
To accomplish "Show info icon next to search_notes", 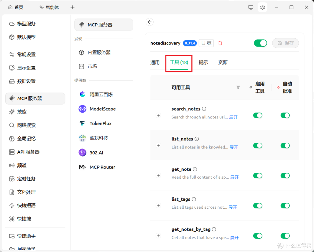I will (x=204, y=109).
